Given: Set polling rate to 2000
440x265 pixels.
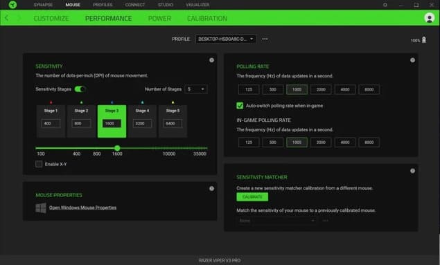Looking at the screenshot, I should pos(321,89).
